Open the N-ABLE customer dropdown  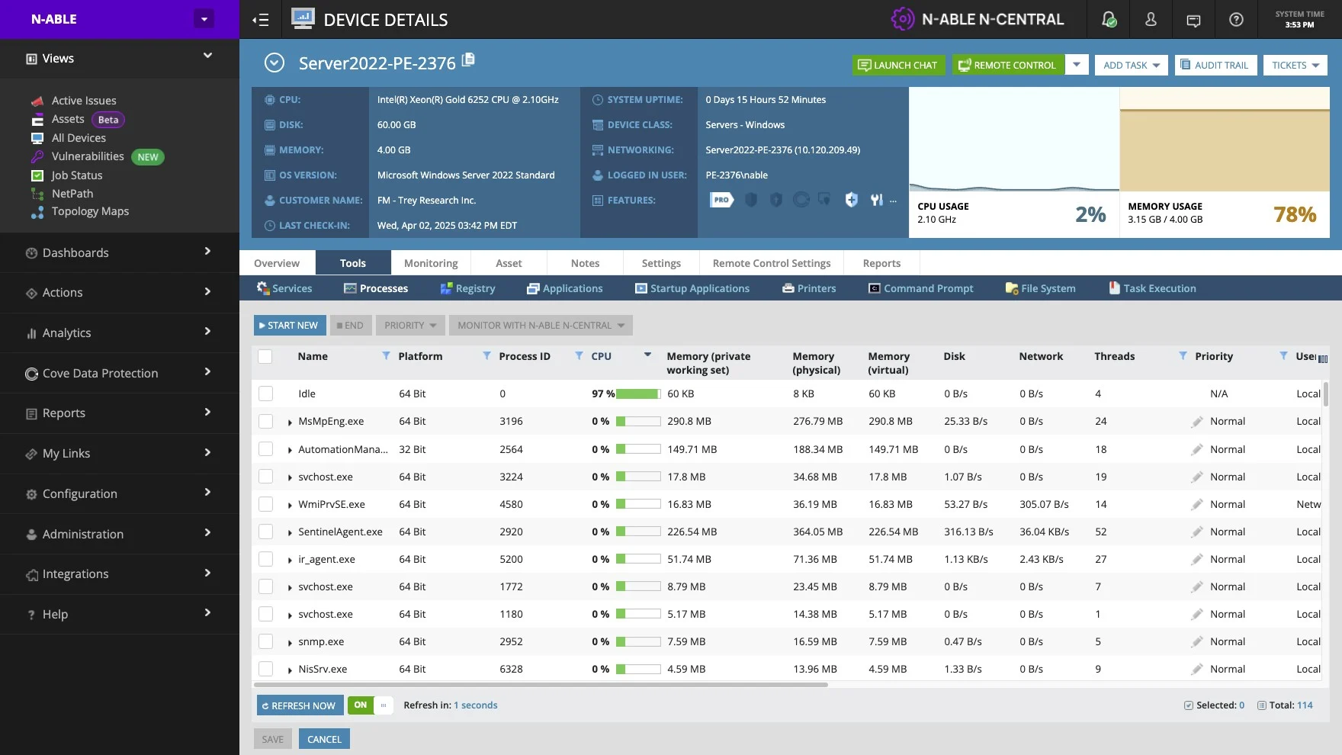click(x=204, y=19)
